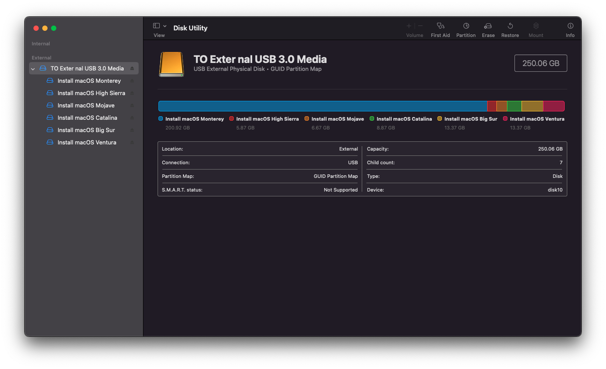606x369 pixels.
Task: Click the pink Ventura segment of usage bar
Action: [554, 106]
